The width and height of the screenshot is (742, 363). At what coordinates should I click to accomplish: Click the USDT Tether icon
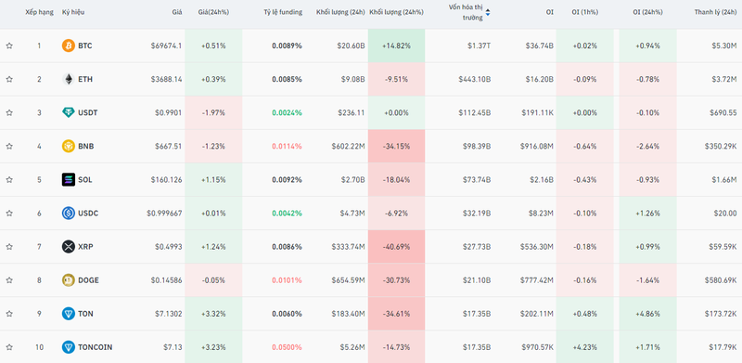pos(68,112)
